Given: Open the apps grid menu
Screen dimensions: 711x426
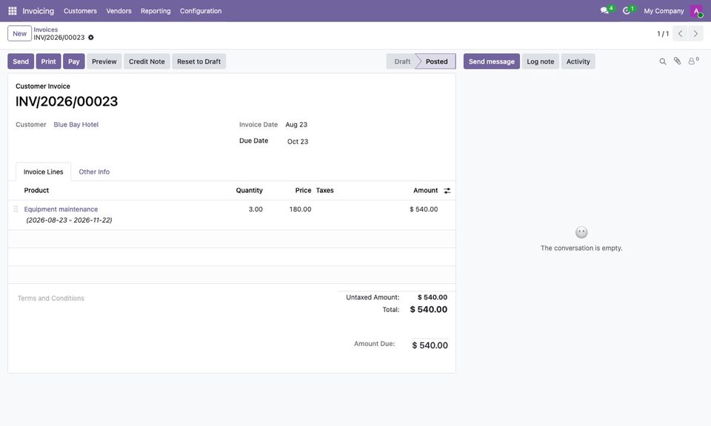Looking at the screenshot, I should click(13, 11).
